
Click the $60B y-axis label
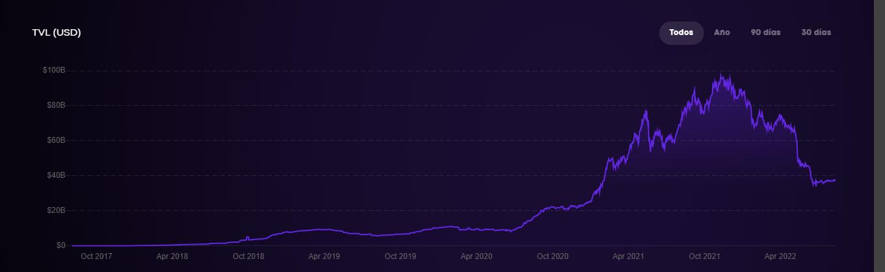(x=55, y=140)
